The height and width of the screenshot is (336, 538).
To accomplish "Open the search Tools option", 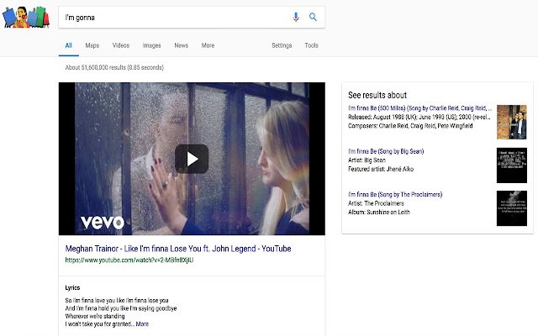I will coord(312,45).
